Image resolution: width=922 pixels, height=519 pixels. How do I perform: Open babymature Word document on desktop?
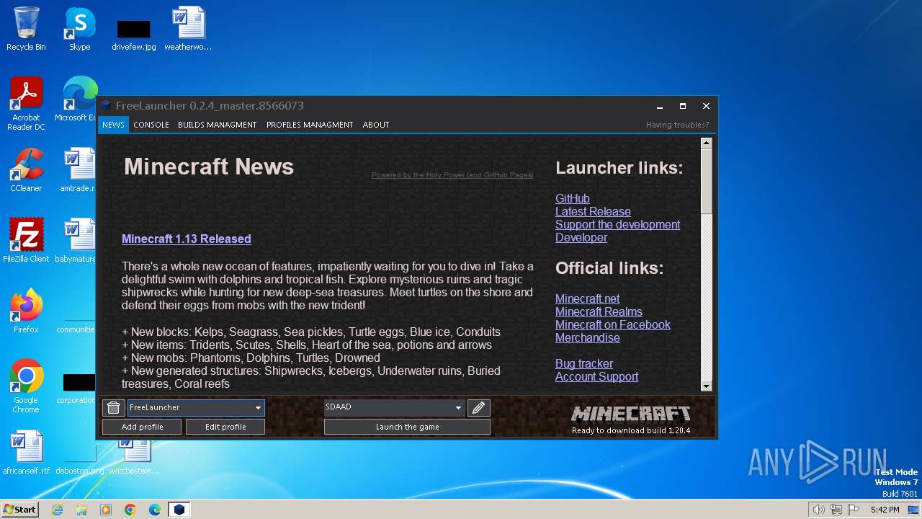pos(76,241)
